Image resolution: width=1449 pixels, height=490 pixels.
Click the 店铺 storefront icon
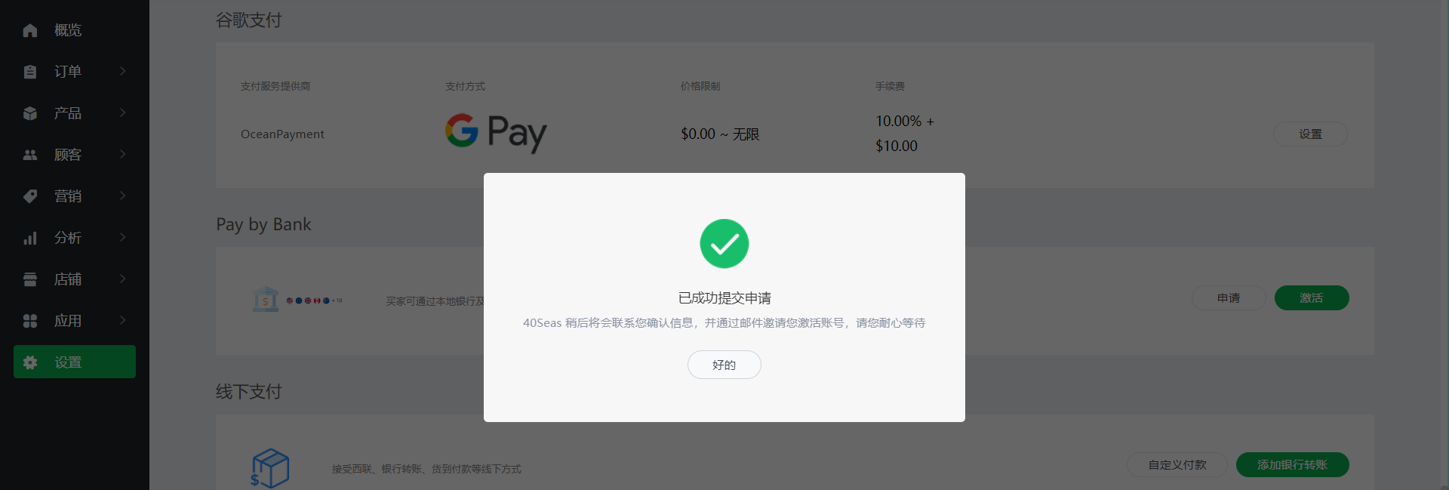pos(30,279)
